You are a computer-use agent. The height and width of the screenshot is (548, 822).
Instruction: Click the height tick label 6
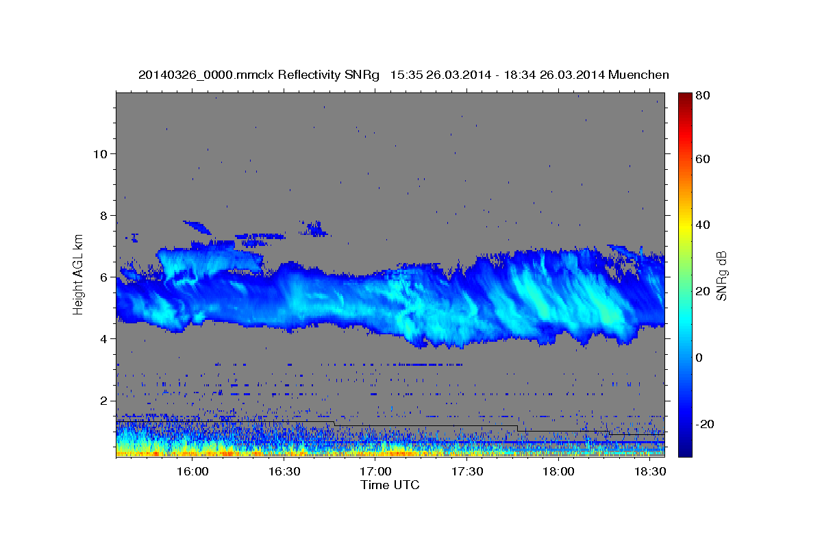104,277
